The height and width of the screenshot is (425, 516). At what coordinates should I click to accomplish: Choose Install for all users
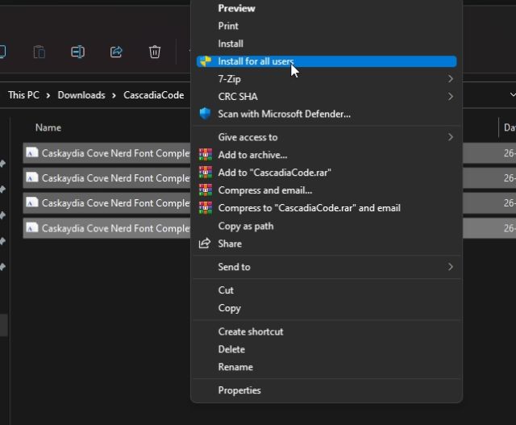255,61
